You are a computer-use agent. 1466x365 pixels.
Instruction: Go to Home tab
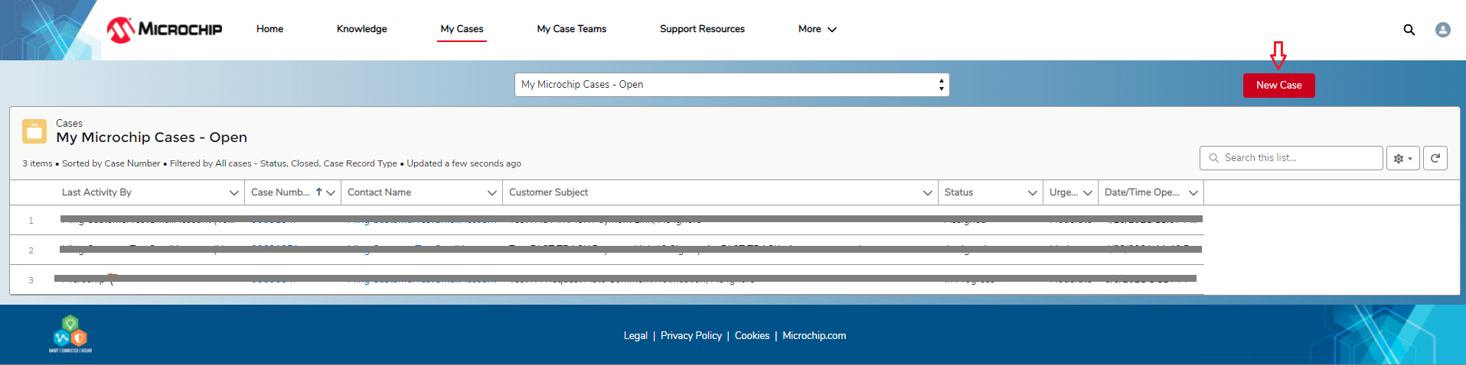tap(269, 29)
